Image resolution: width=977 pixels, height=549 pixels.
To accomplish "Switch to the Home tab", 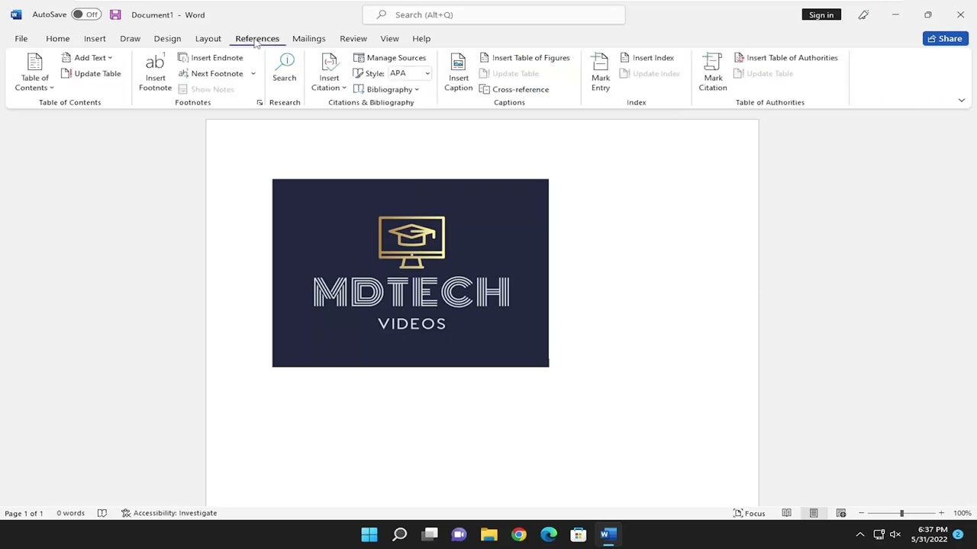I will [57, 38].
